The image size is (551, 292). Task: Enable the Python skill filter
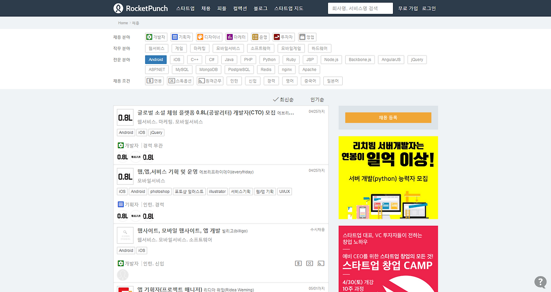[x=269, y=59]
